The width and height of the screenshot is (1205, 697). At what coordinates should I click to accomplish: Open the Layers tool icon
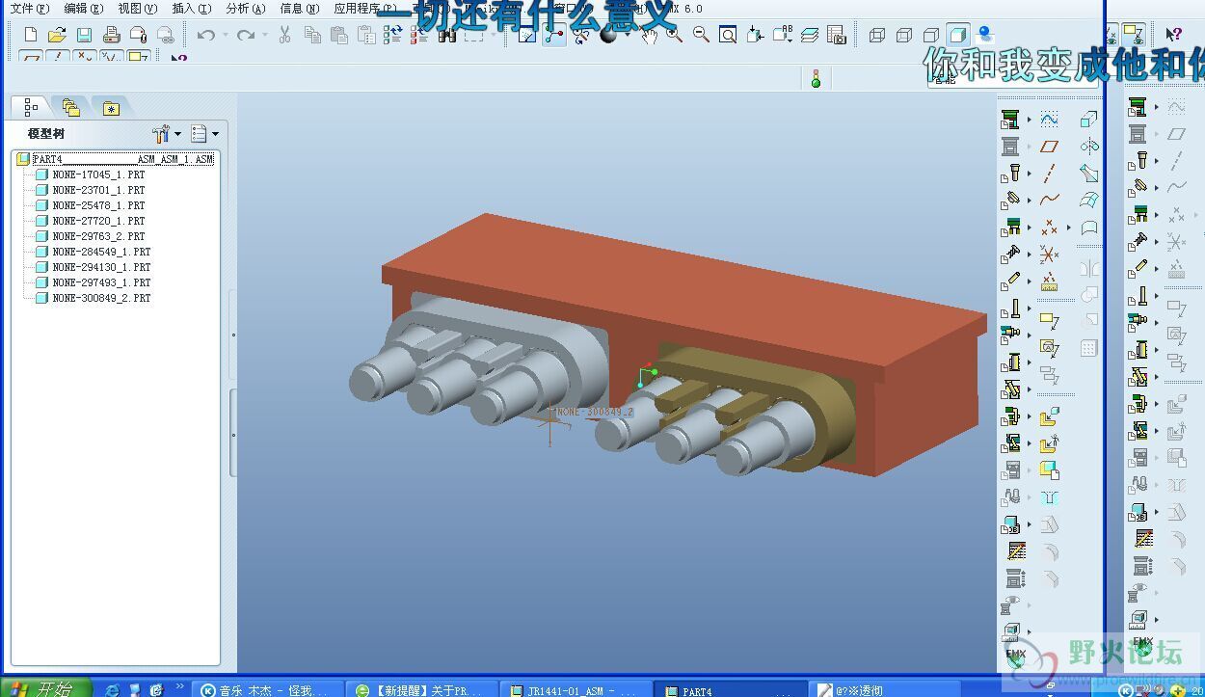(810, 36)
